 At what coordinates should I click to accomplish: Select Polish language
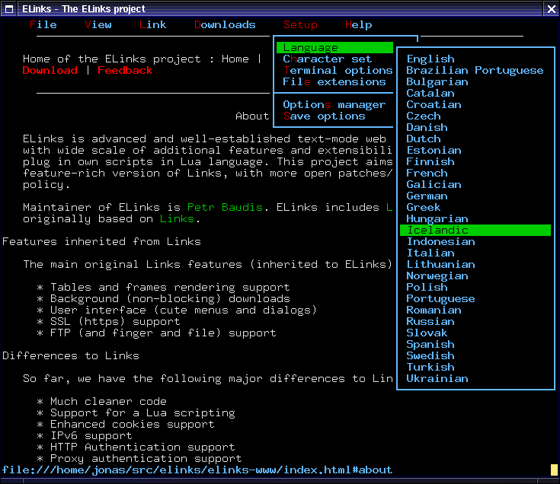[x=475, y=287]
